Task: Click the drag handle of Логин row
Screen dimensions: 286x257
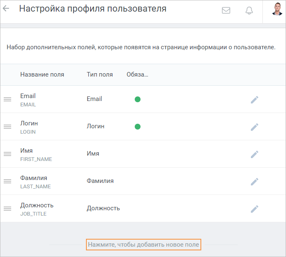Action: coord(7,126)
